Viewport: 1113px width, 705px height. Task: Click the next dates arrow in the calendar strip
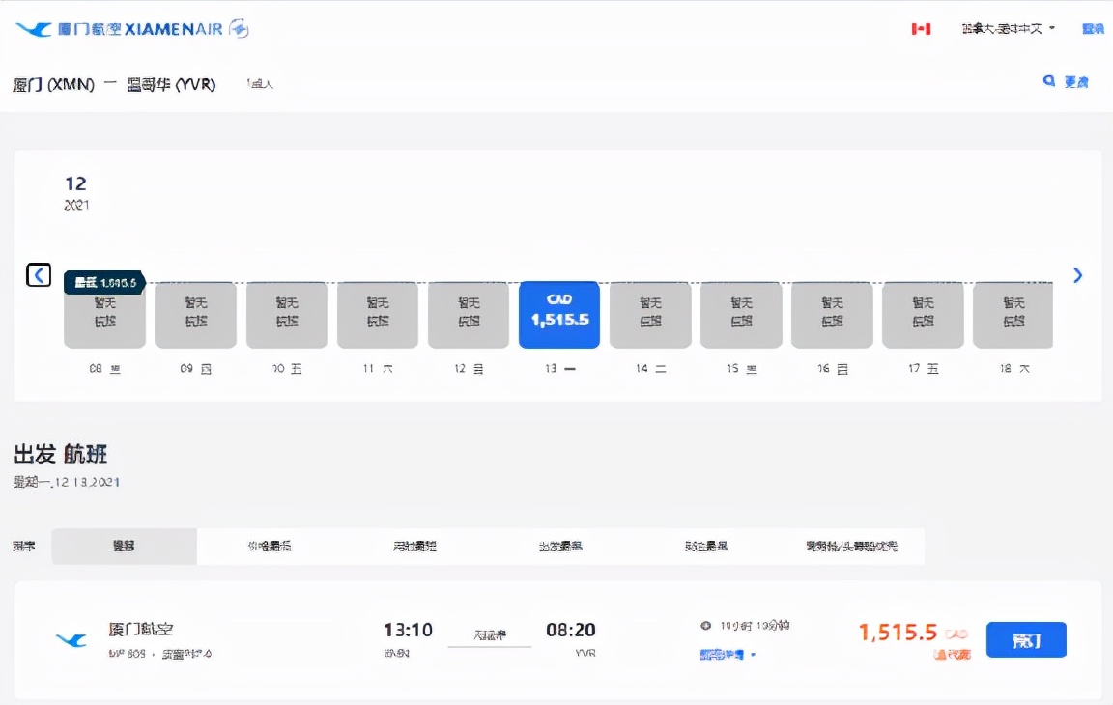1076,274
